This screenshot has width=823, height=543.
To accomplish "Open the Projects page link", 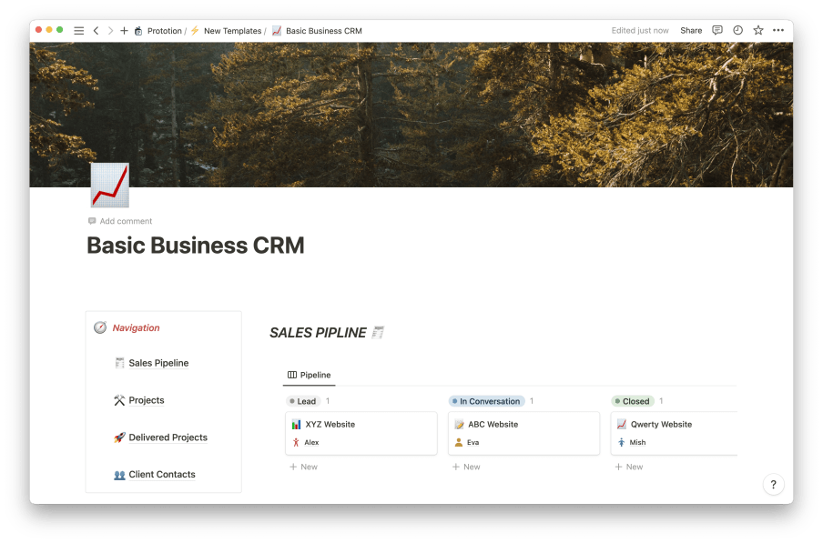I will pos(147,400).
